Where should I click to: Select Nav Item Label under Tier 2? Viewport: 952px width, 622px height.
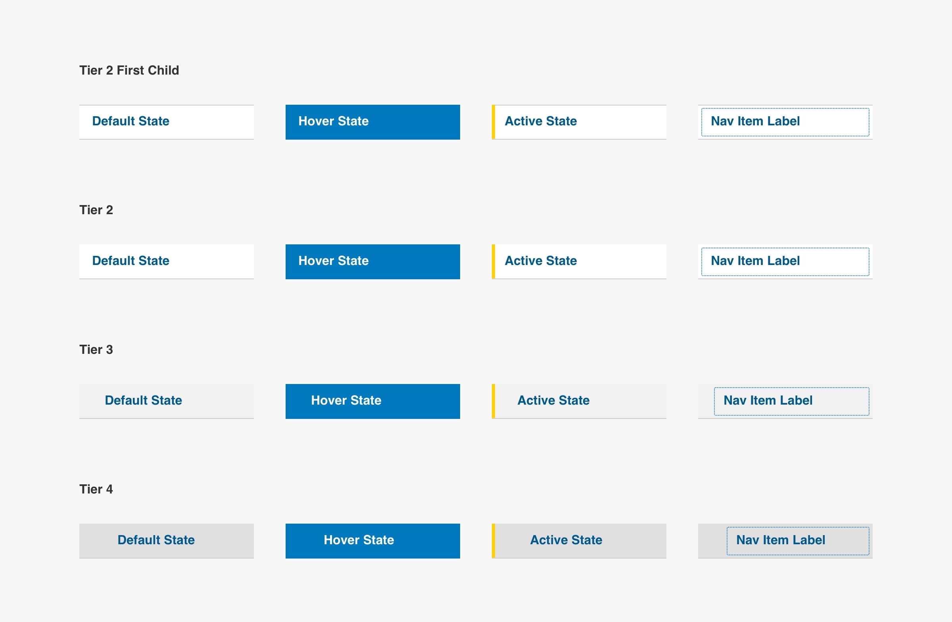pos(785,261)
